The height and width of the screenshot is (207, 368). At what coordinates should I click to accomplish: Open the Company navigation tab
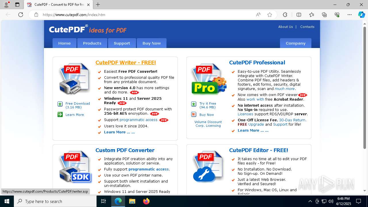pos(296,43)
